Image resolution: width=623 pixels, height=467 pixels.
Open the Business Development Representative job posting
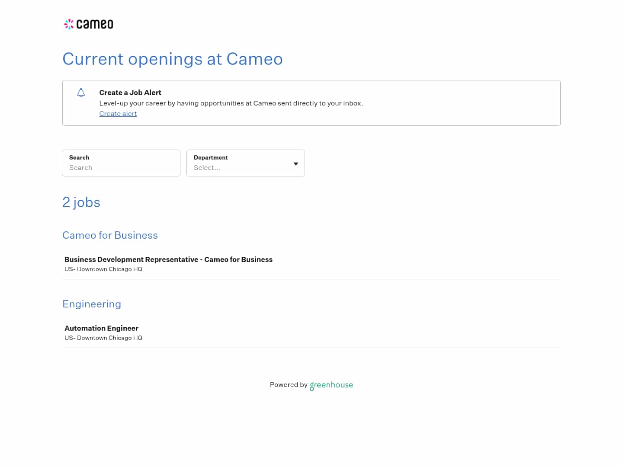pos(168,259)
